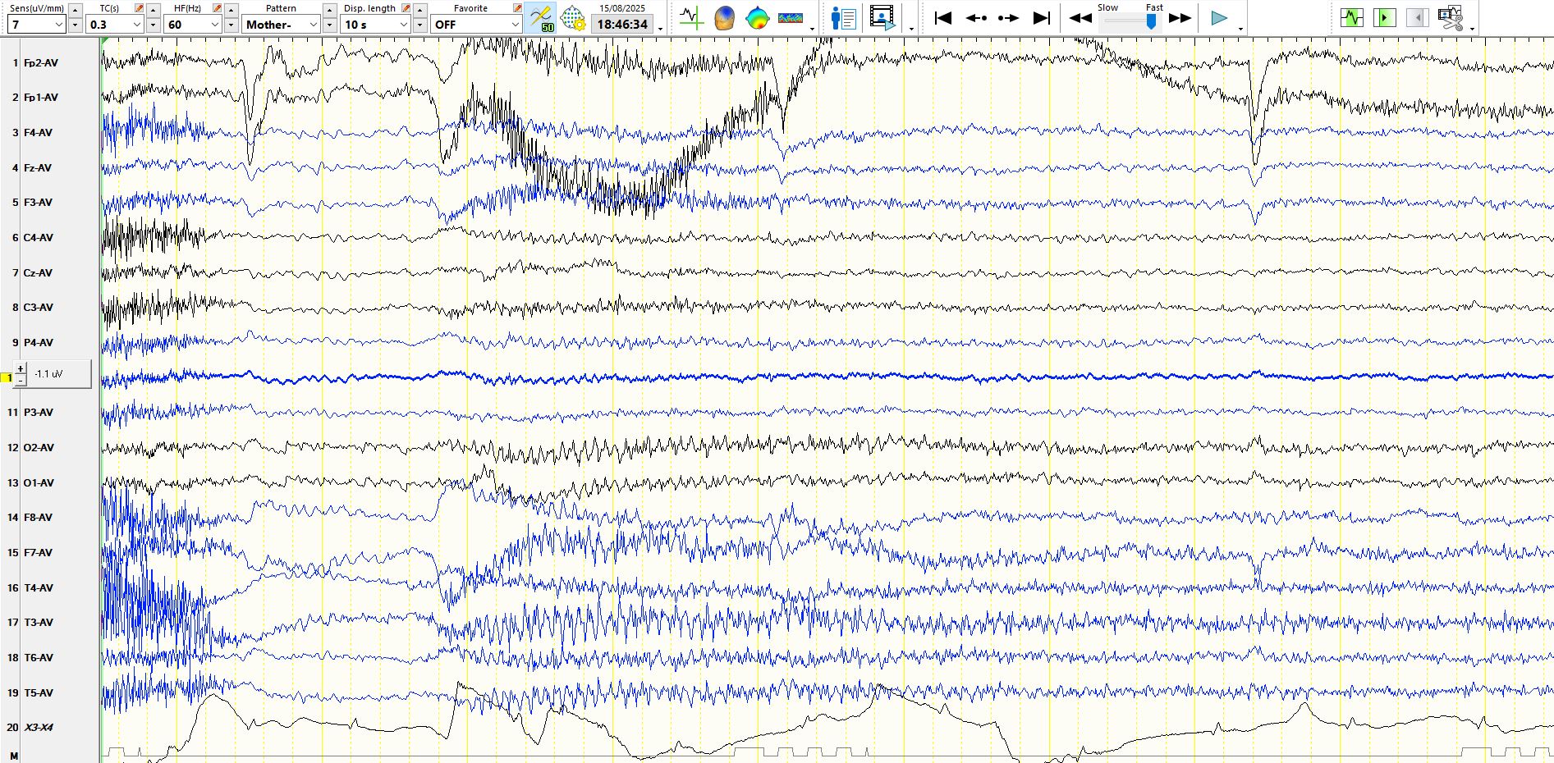
Task: Select the Fz-AV channel label
Action: coord(38,168)
